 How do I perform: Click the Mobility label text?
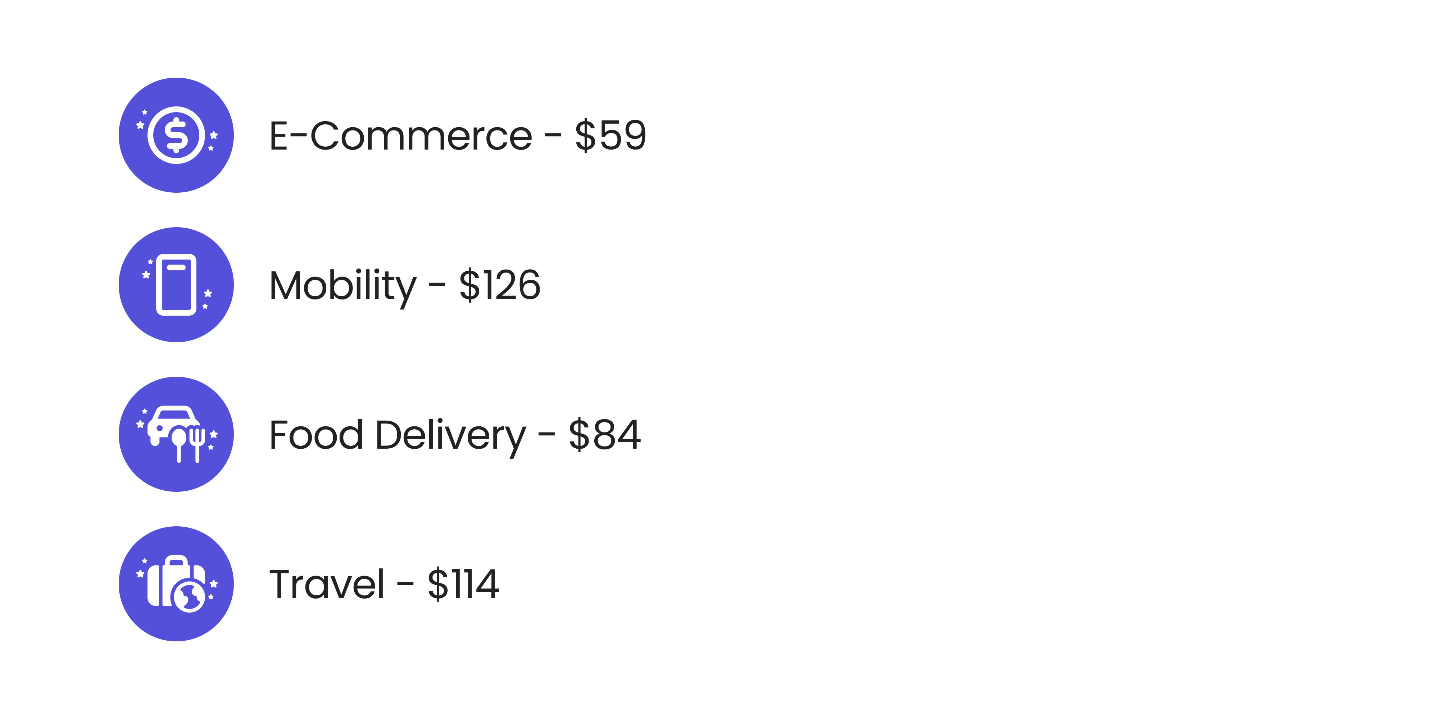(342, 286)
